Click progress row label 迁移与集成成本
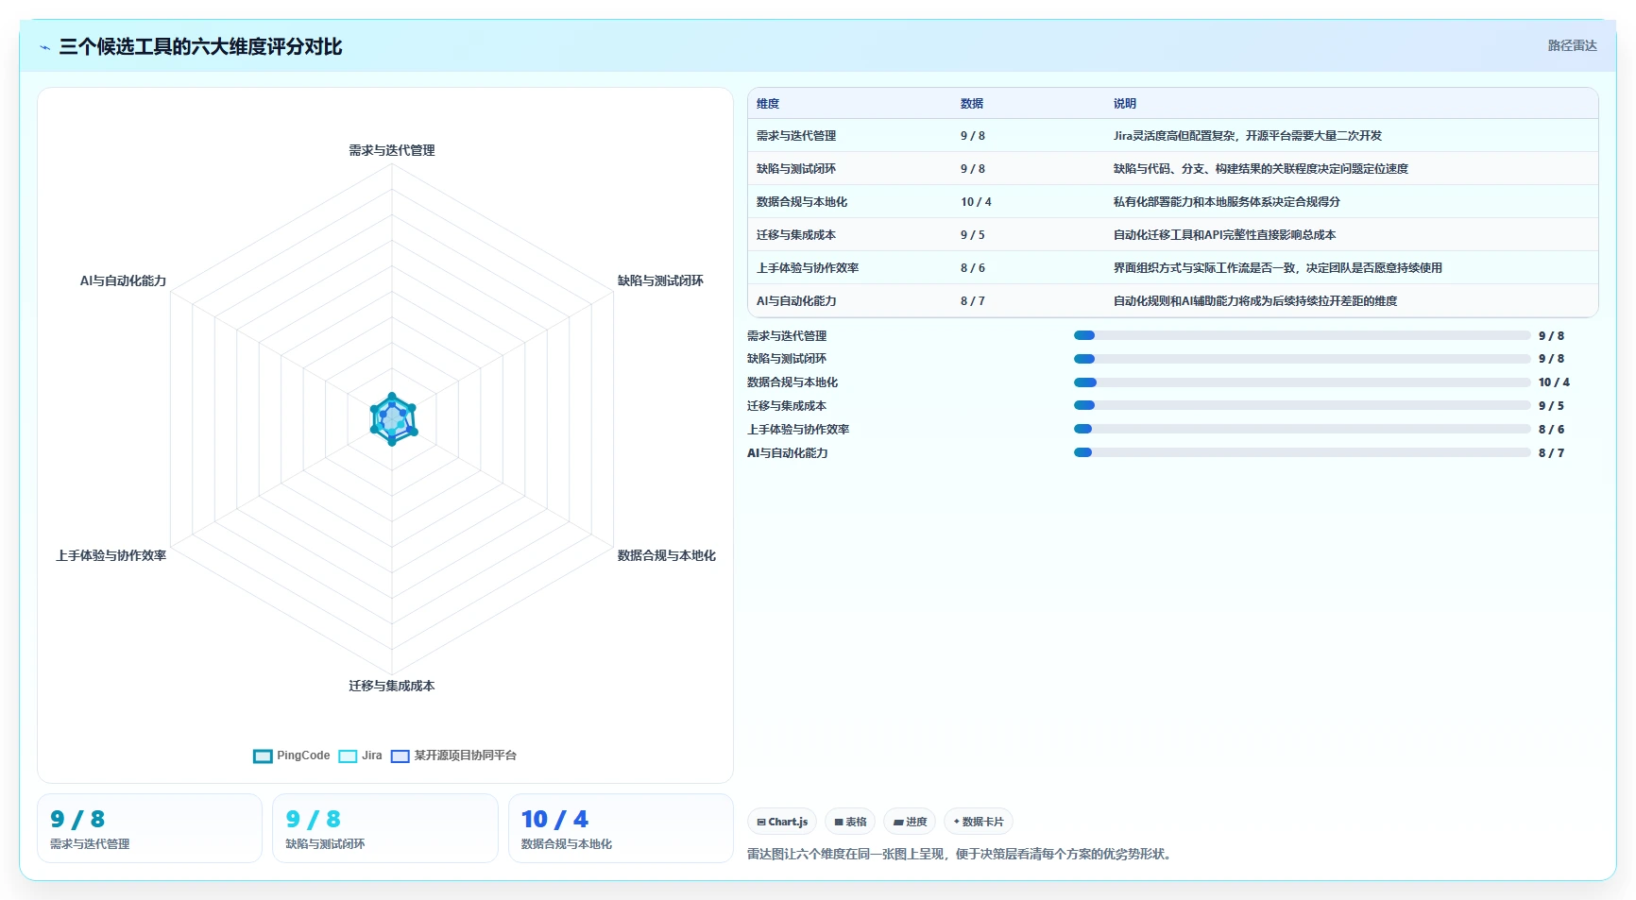The height and width of the screenshot is (900, 1636). 787,406
